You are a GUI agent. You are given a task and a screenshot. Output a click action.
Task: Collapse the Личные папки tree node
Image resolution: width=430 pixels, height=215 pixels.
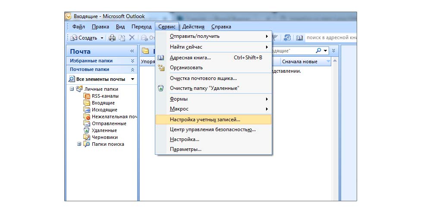pyautogui.click(x=72, y=89)
